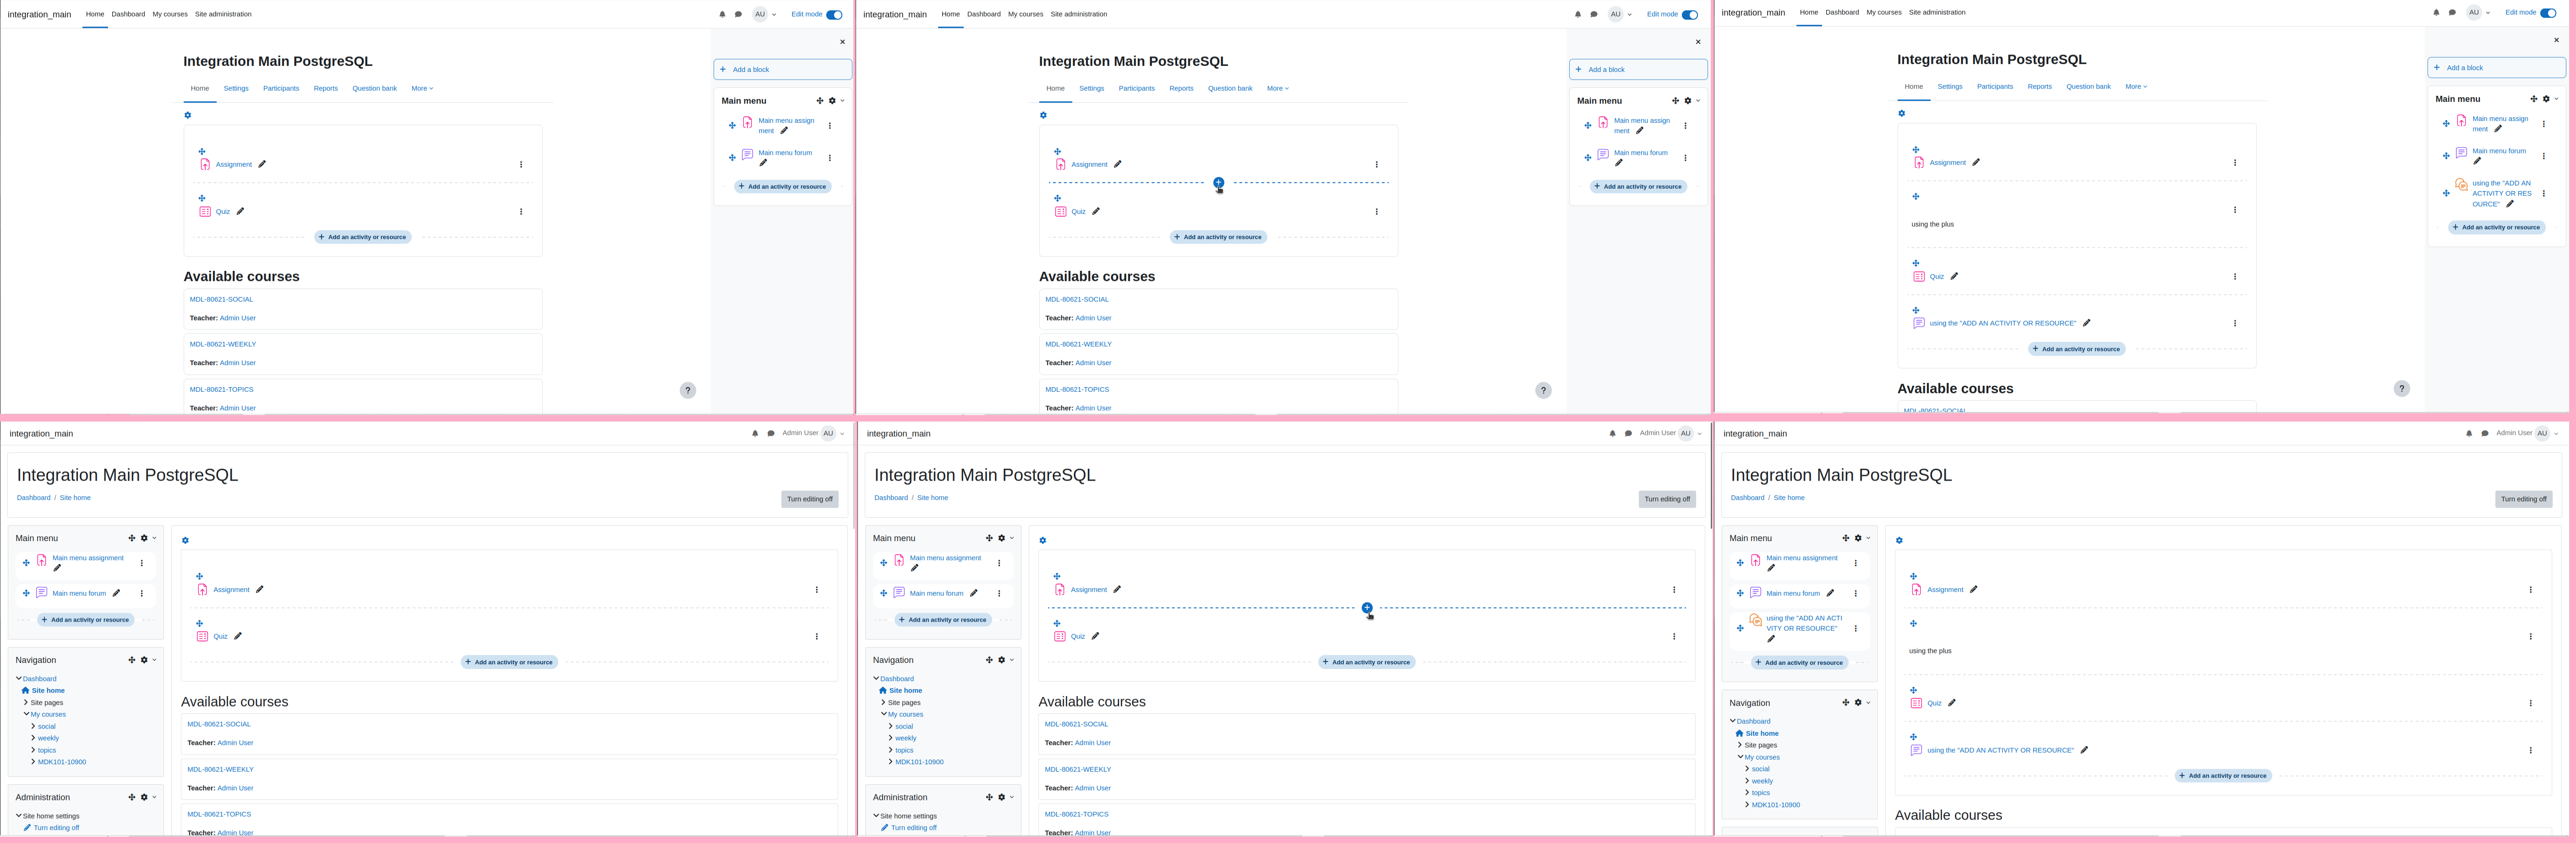Click Add a block button, top-left panel

[x=783, y=70]
